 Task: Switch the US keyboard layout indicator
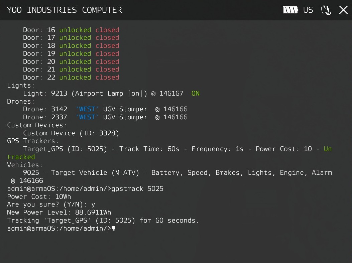pyautogui.click(x=308, y=10)
